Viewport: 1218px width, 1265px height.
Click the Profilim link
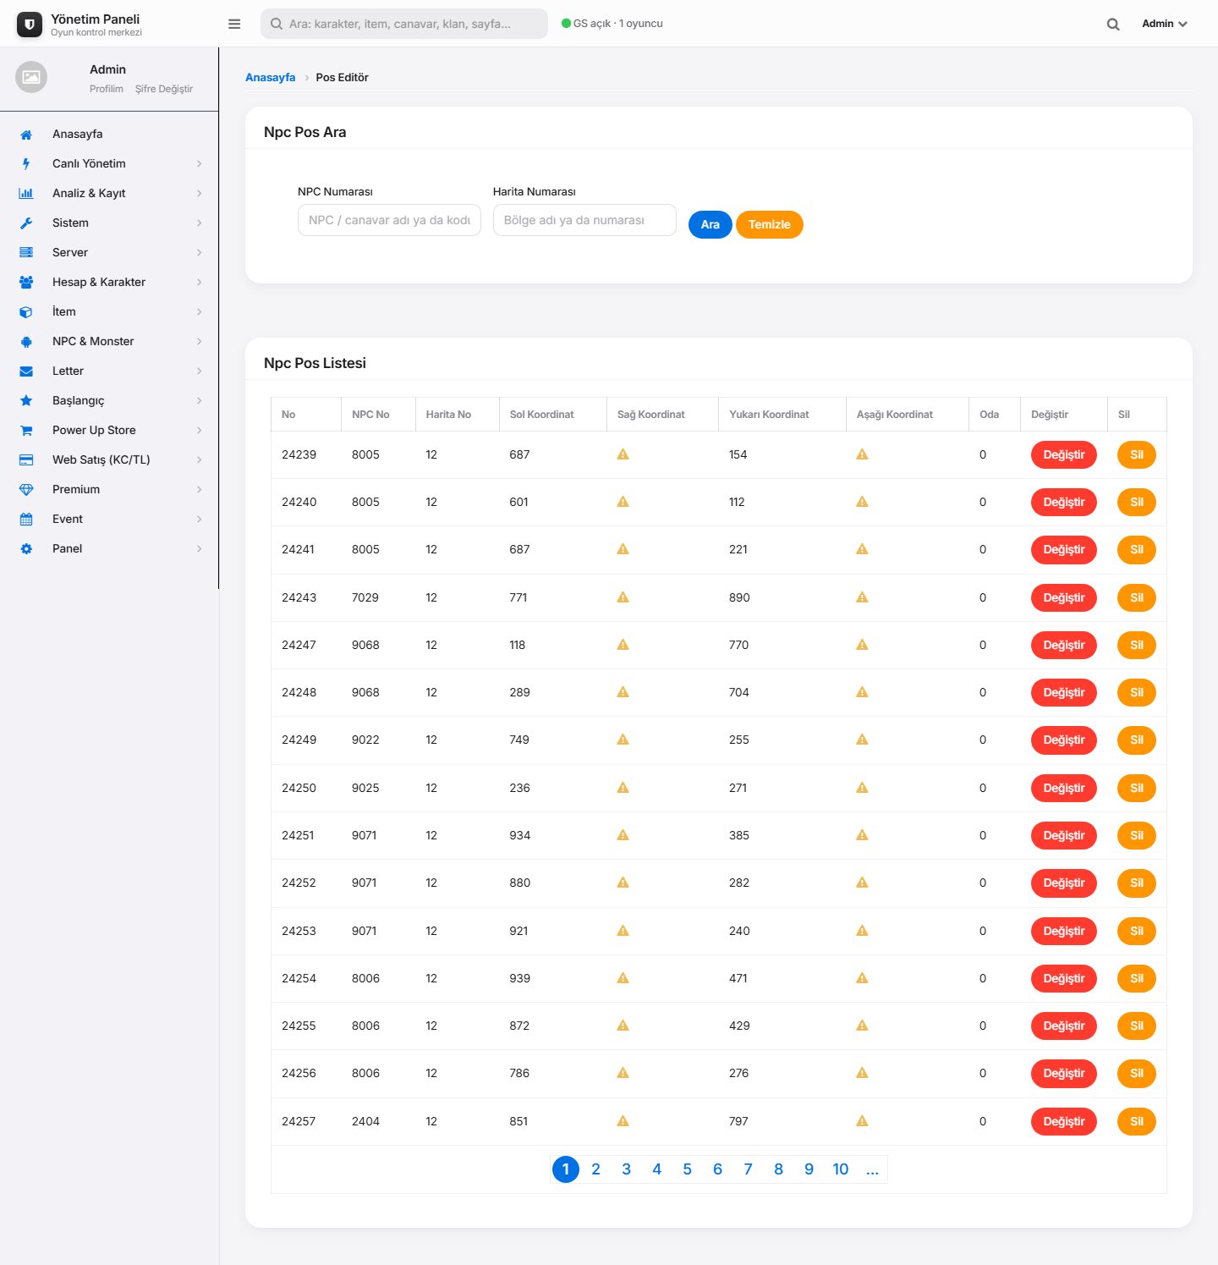pyautogui.click(x=107, y=89)
